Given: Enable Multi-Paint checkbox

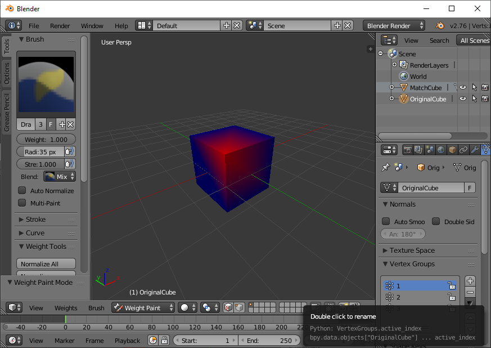Looking at the screenshot, I should [22, 203].
